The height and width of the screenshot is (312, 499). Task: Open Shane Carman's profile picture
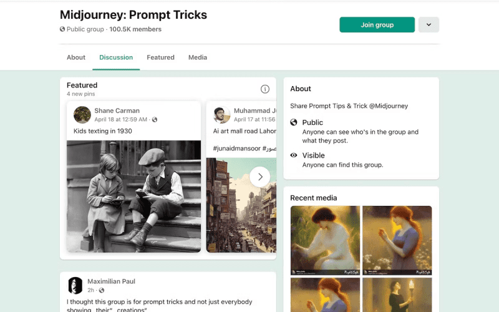pyautogui.click(x=82, y=115)
